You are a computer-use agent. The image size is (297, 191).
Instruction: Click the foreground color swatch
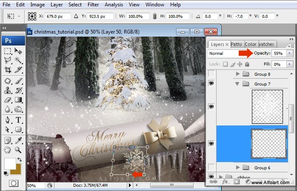tap(10, 164)
